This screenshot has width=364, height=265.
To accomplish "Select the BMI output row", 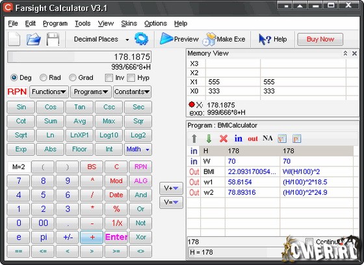I will 270,171.
